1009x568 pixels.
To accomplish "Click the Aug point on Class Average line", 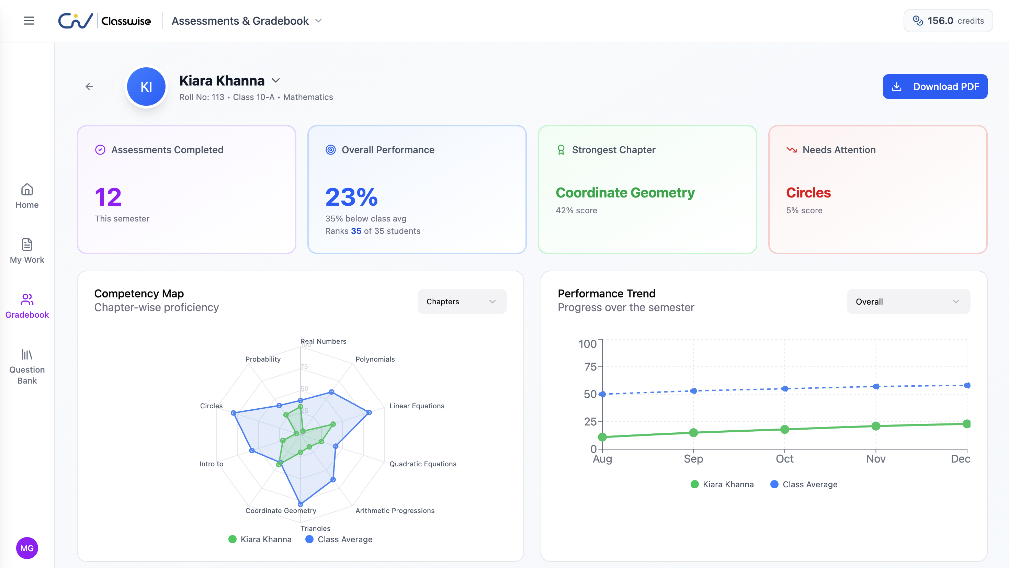I will coord(602,394).
